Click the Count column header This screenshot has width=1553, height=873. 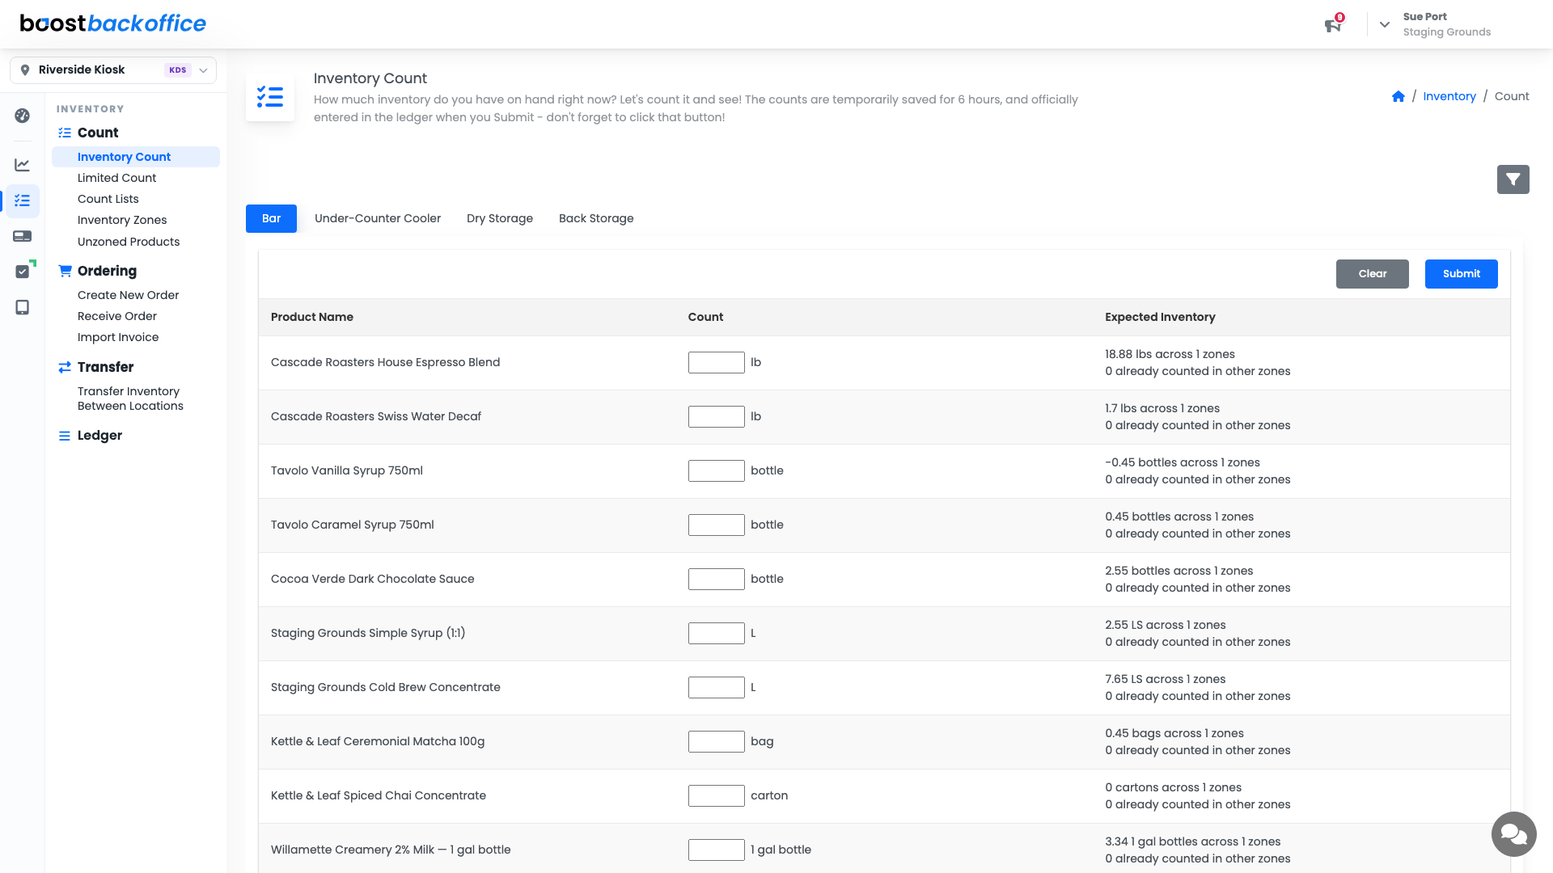pyautogui.click(x=705, y=317)
